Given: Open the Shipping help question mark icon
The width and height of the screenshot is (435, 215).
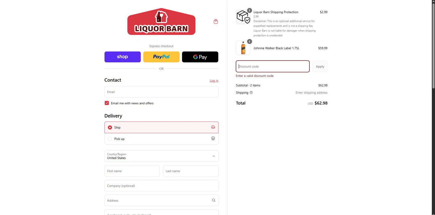Looking at the screenshot, I should pyautogui.click(x=251, y=93).
